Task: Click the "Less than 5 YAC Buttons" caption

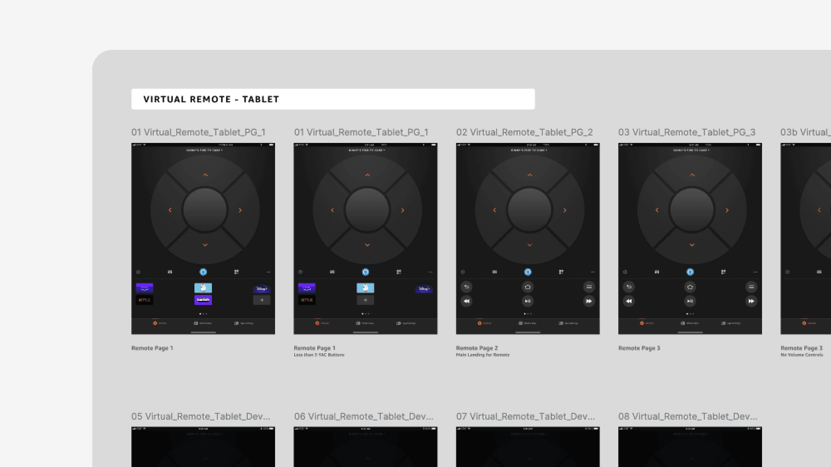Action: click(319, 355)
